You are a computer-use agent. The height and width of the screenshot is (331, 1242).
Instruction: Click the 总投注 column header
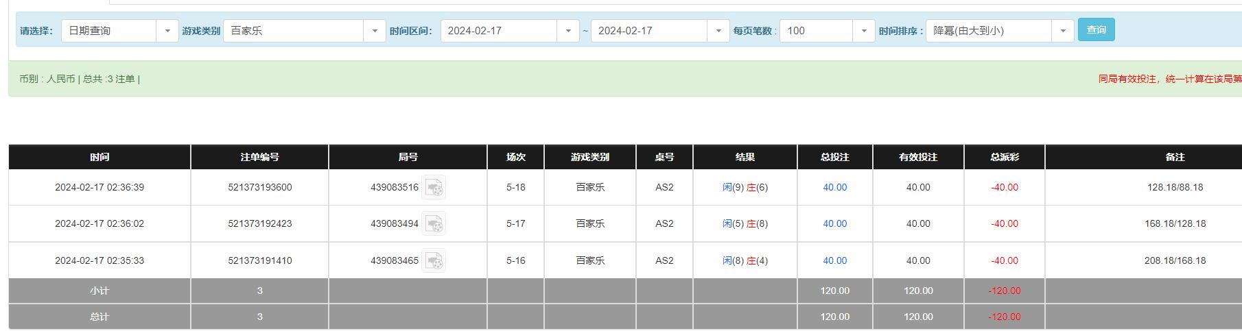pyautogui.click(x=835, y=157)
